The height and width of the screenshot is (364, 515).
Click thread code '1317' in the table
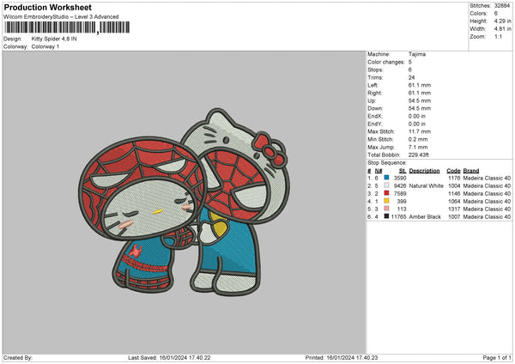454,209
